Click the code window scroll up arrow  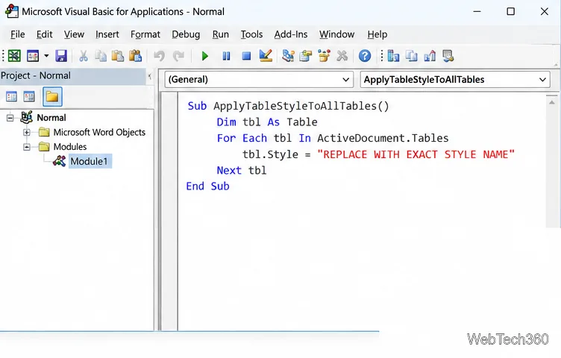(552, 102)
